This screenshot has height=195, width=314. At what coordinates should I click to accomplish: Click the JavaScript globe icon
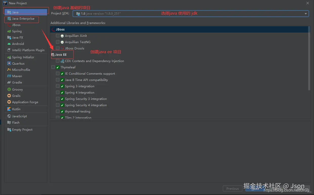tap(9, 116)
